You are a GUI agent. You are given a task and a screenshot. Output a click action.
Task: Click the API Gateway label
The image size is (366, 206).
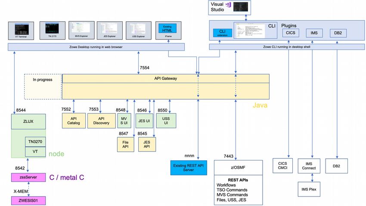165,79
